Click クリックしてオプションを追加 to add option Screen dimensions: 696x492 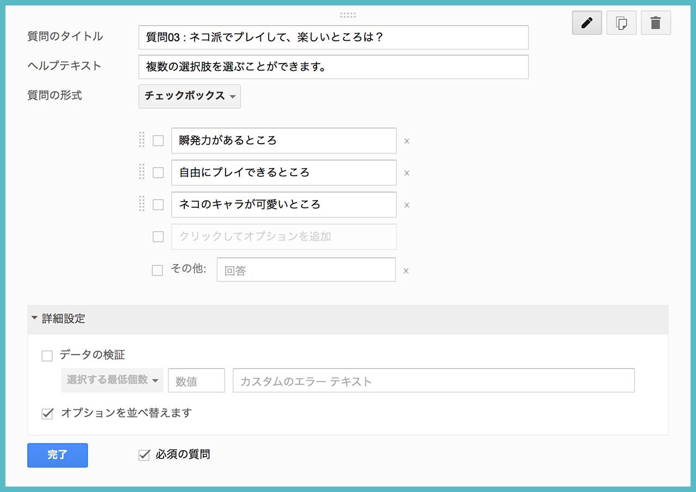[x=284, y=237]
